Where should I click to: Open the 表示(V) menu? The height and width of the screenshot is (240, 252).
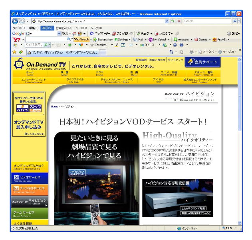(47, 28)
